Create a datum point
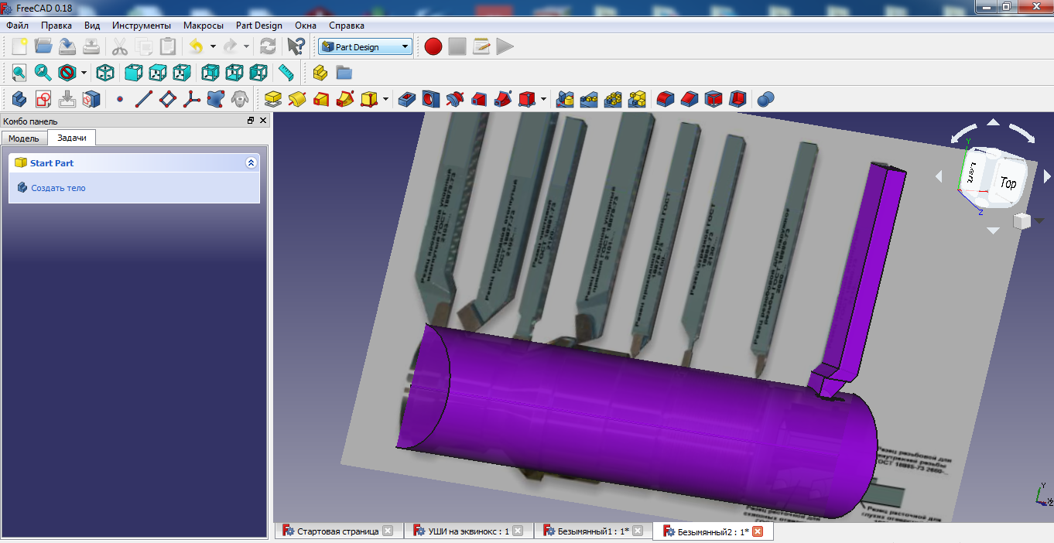The height and width of the screenshot is (543, 1054). point(119,99)
